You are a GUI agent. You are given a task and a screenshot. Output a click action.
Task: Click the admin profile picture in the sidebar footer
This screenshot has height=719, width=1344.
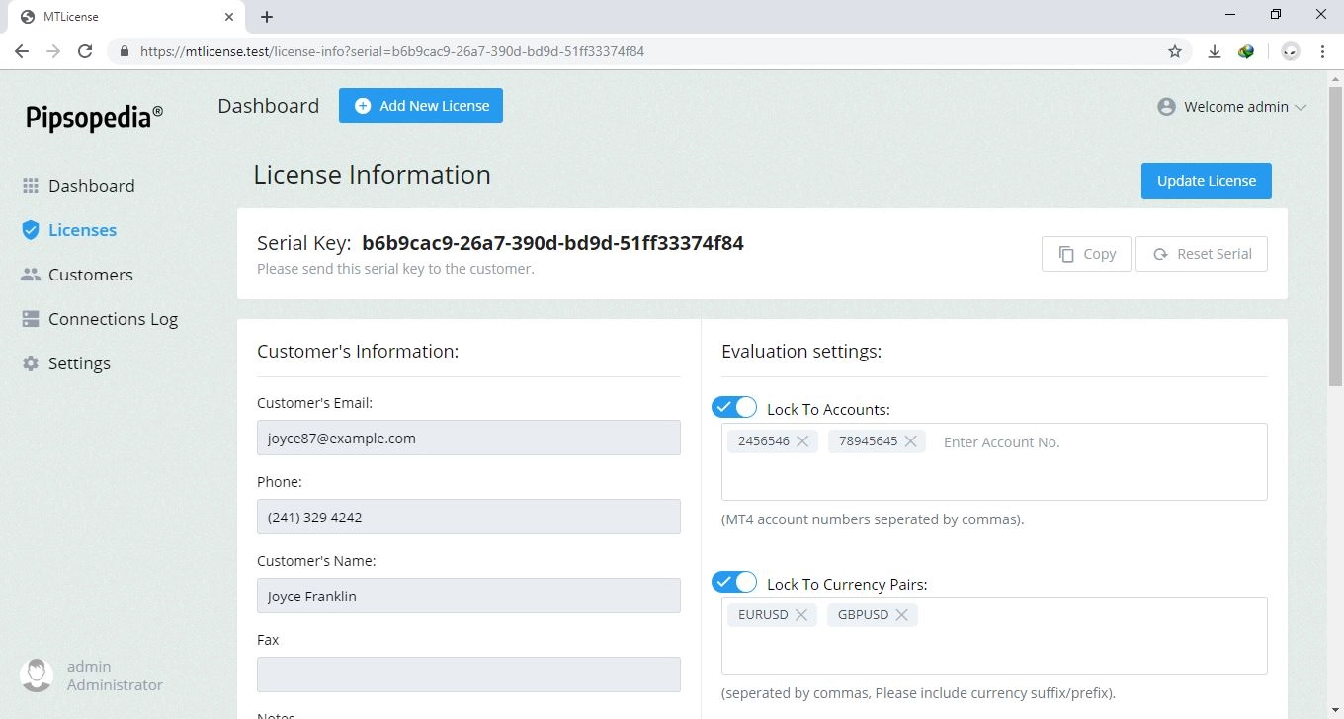(37, 676)
